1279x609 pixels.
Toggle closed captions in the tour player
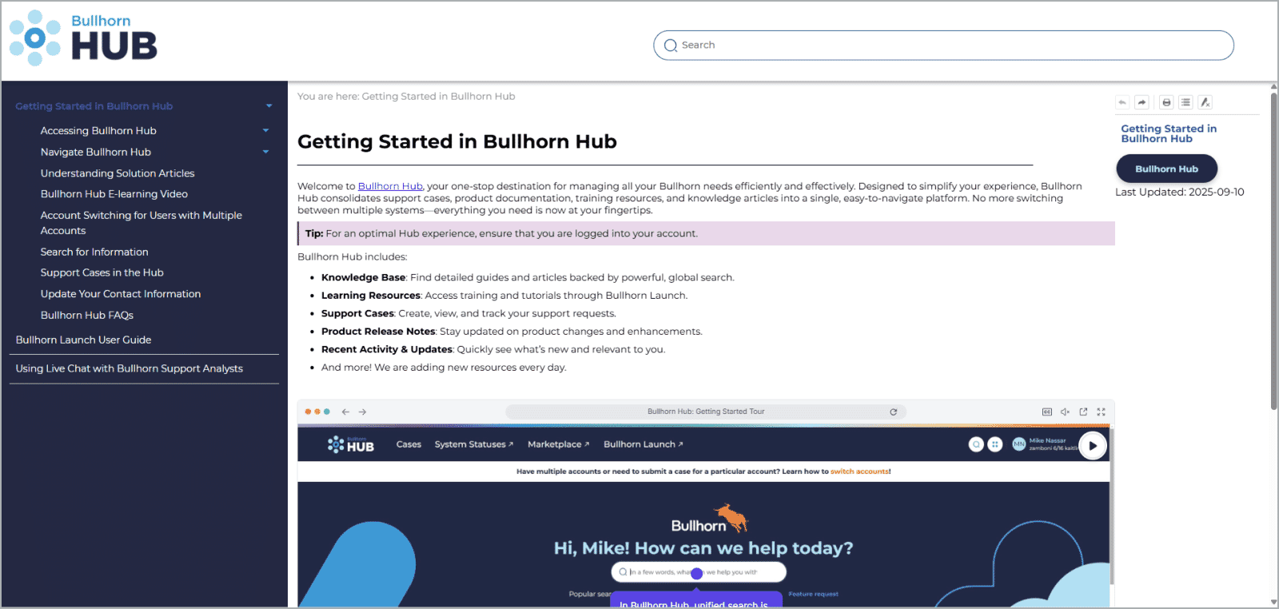(x=1047, y=412)
